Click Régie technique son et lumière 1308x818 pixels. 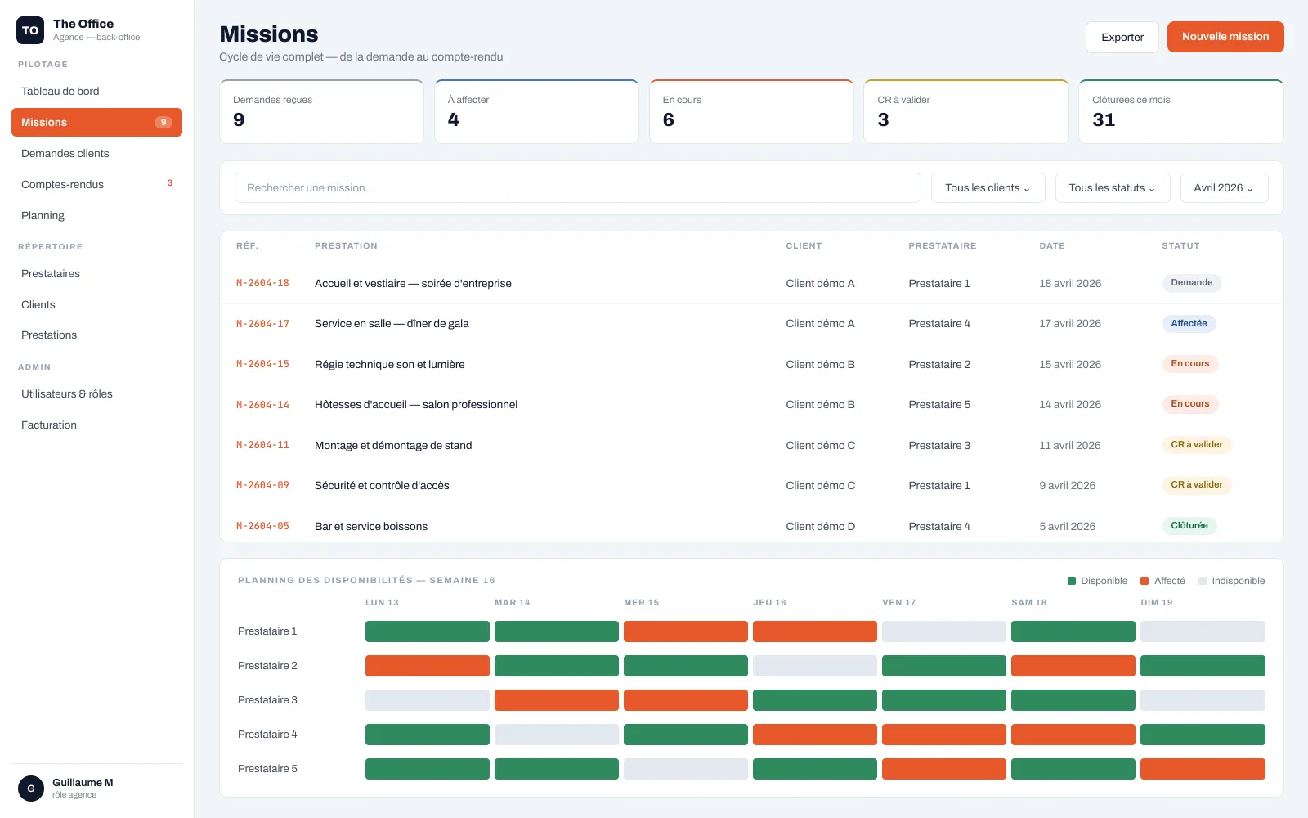tap(389, 365)
